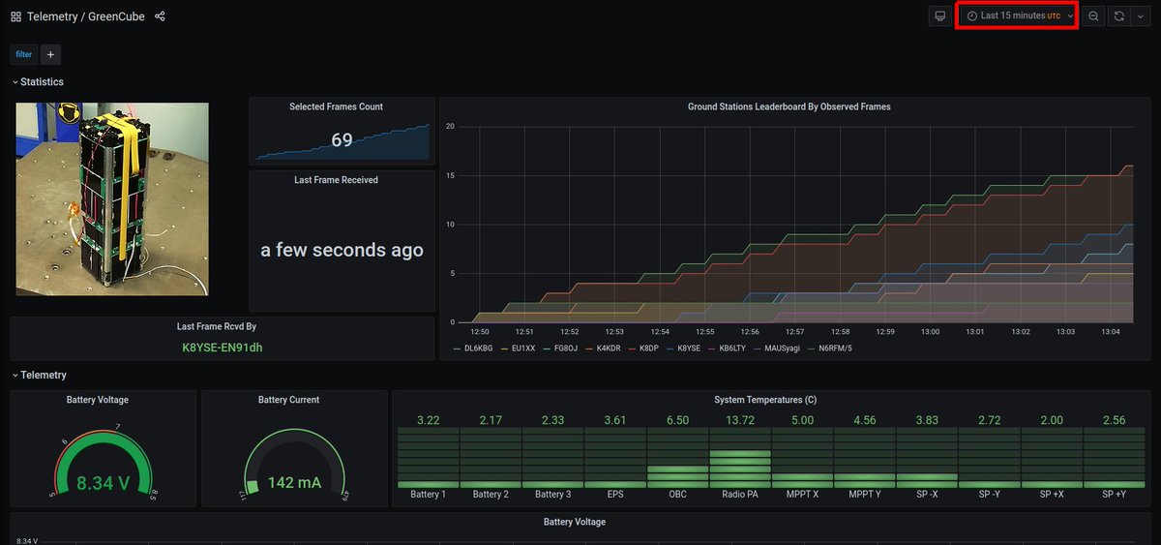The width and height of the screenshot is (1161, 545).
Task: Click the Battery 3 temperature bar
Action: [x=551, y=458]
